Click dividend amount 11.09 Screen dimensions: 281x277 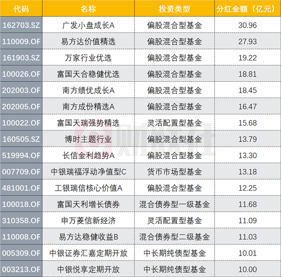tap(247, 221)
